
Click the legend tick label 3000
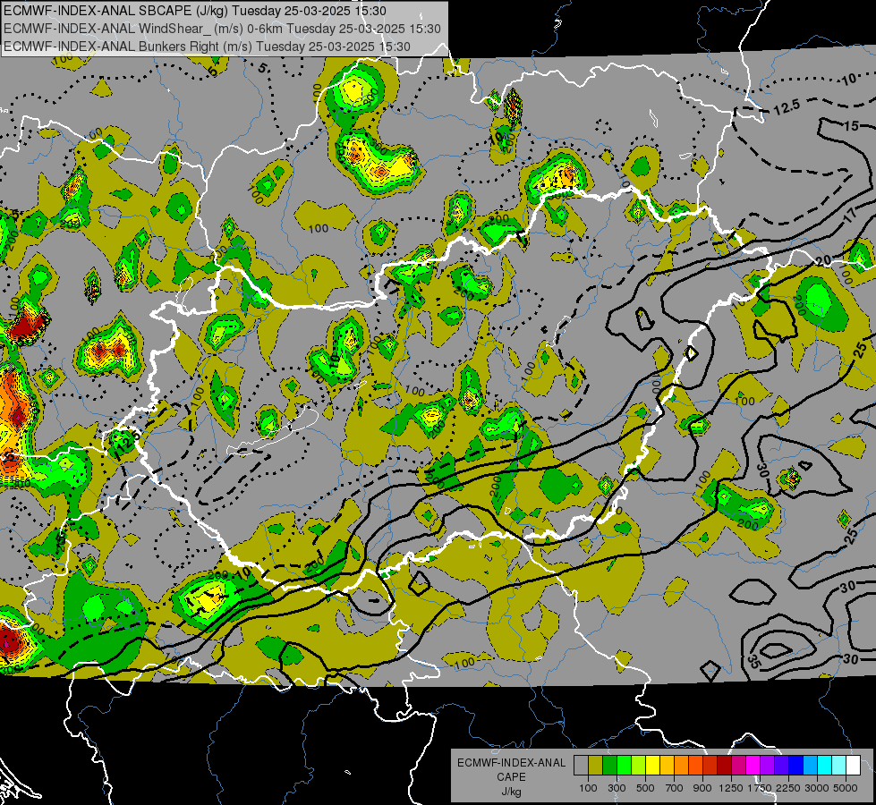pyautogui.click(x=817, y=788)
